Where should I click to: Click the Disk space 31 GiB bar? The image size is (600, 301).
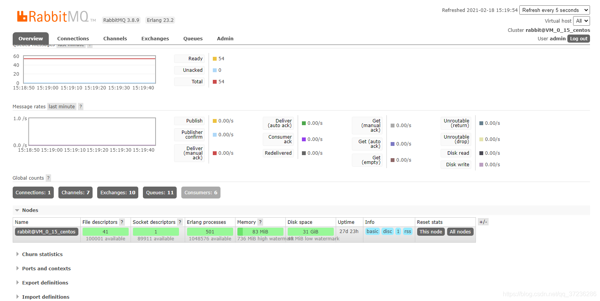(x=311, y=232)
